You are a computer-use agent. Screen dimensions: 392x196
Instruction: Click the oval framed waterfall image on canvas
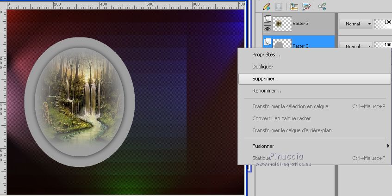[80, 102]
